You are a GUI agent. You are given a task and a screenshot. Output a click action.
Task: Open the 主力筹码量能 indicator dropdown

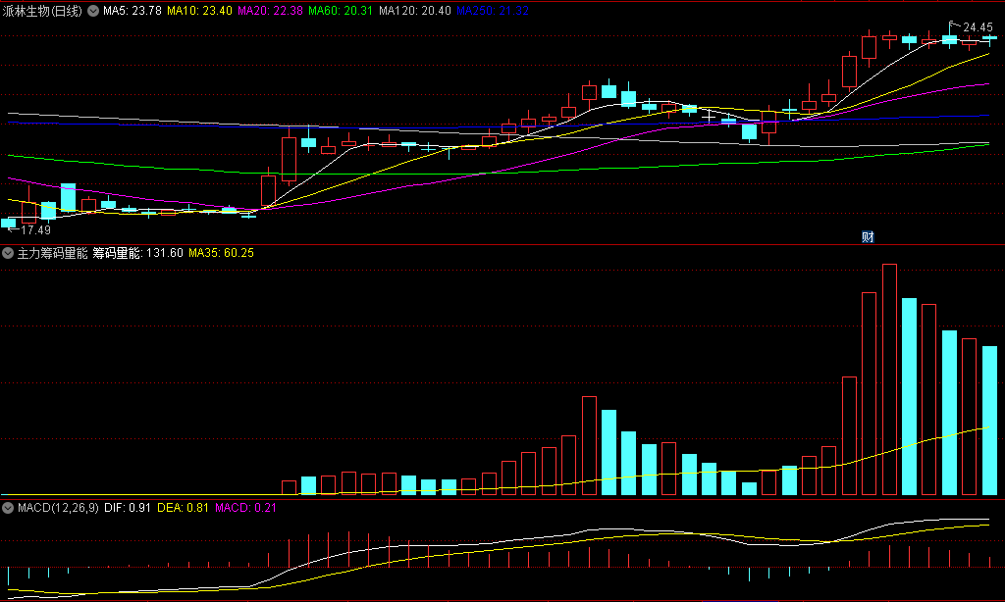click(8, 253)
